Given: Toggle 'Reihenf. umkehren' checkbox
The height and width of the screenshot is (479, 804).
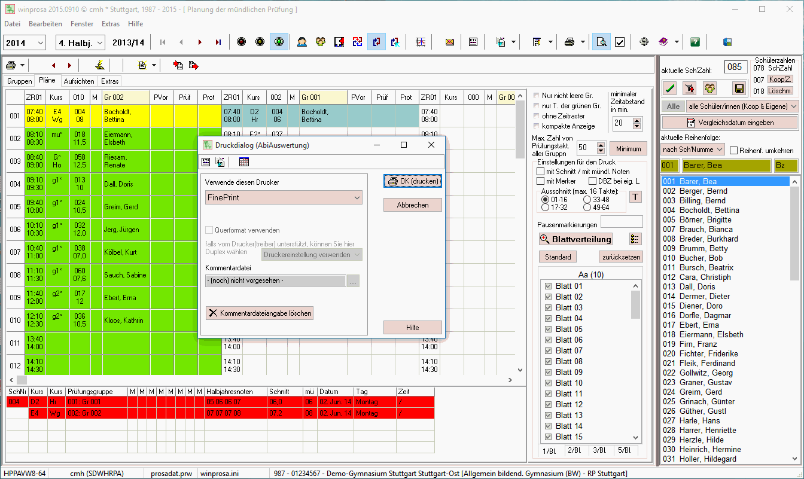Looking at the screenshot, I should [x=733, y=151].
